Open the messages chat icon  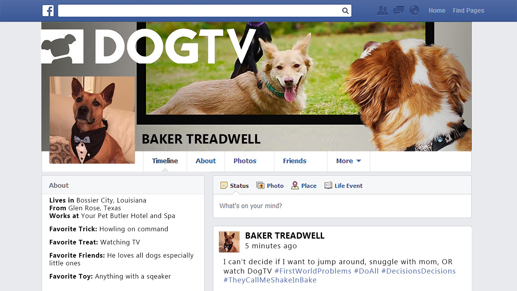[x=398, y=10]
